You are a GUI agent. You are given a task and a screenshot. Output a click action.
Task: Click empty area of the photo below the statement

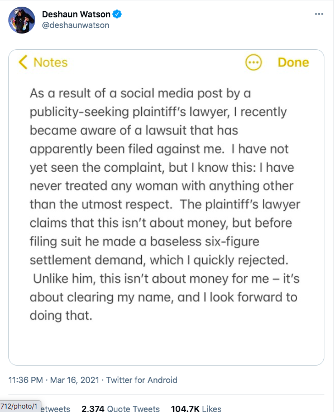pyautogui.click(x=166, y=343)
